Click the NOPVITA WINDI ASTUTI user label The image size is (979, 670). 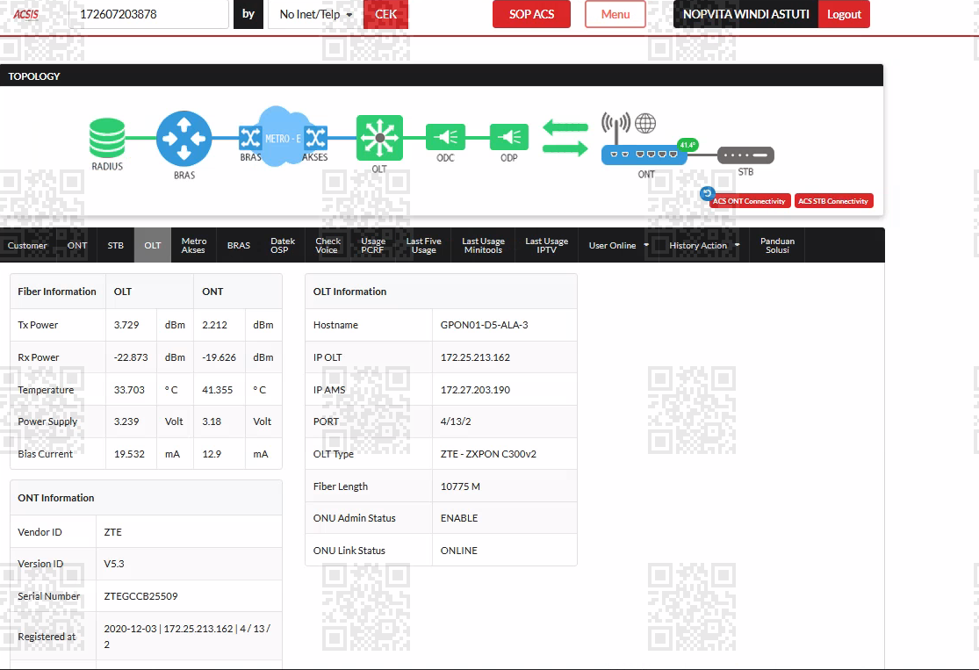pyautogui.click(x=746, y=14)
